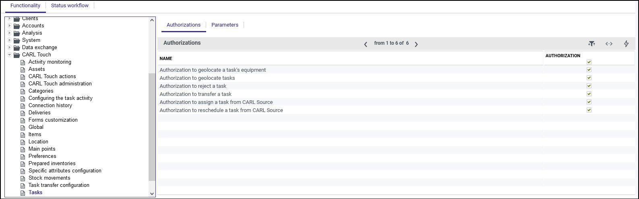The height and width of the screenshot is (199, 639).
Task: Click the column width adjust arrows icon
Action: coord(609,44)
